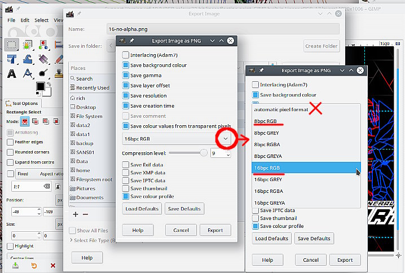Uncheck Save colour values from transparent pixels

tap(126, 126)
